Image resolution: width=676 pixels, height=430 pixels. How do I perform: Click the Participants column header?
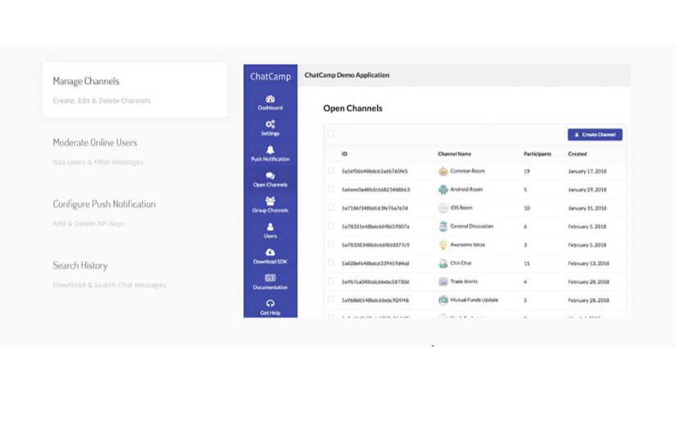538,154
